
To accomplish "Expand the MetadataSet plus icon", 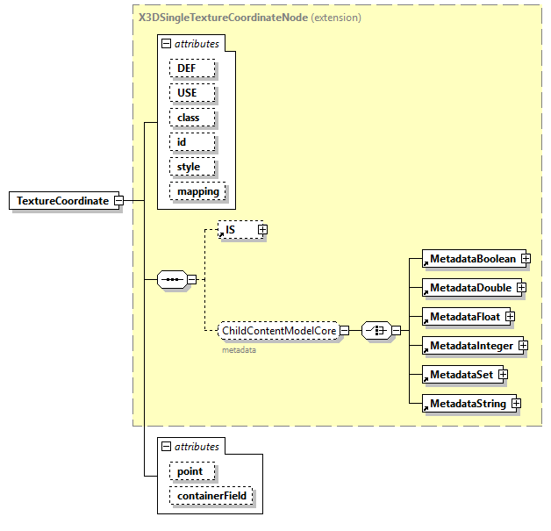I will tap(503, 375).
